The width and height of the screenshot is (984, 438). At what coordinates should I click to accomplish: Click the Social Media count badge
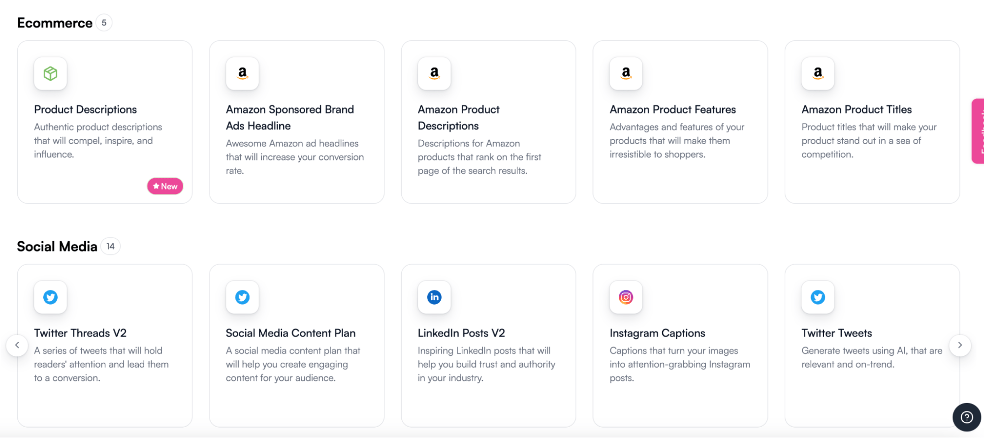click(x=110, y=246)
